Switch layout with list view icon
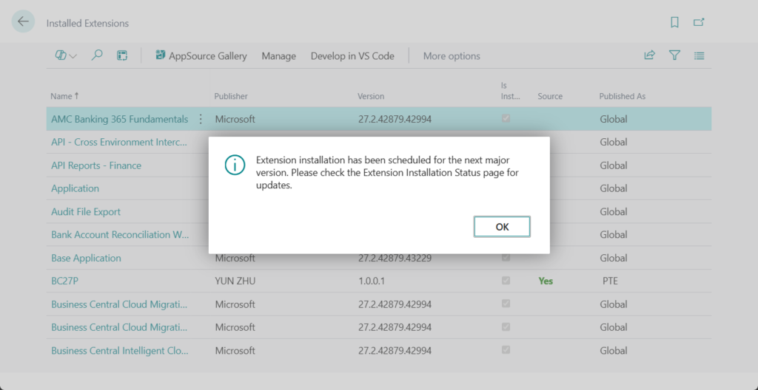The image size is (758, 390). (x=699, y=55)
